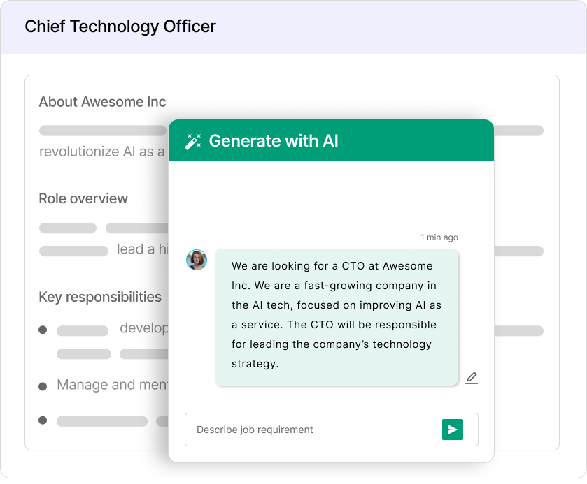Click the Key responsibilities section heading
The width and height of the screenshot is (587, 484).
(100, 297)
